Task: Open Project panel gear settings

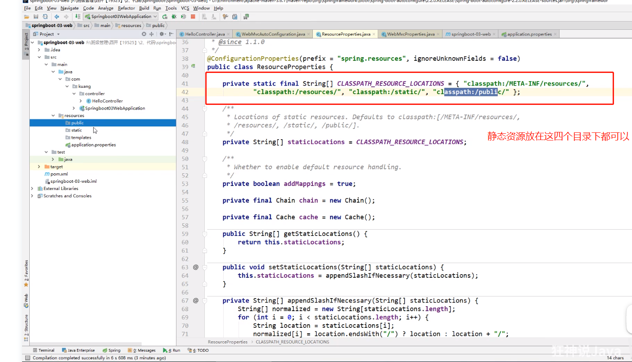Action: 162,34
